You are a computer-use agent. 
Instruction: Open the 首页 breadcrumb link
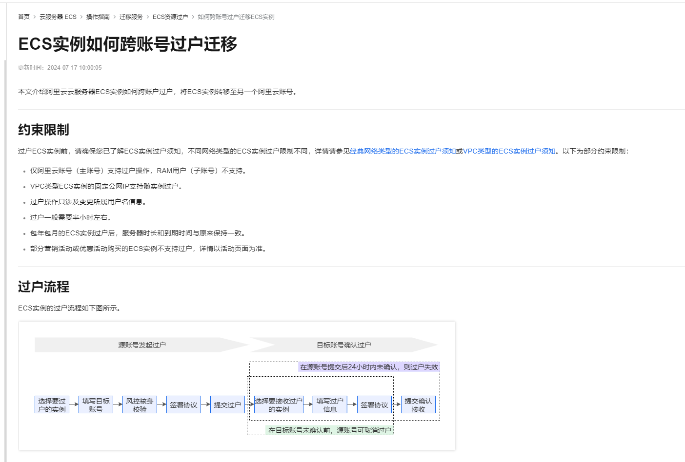point(24,17)
